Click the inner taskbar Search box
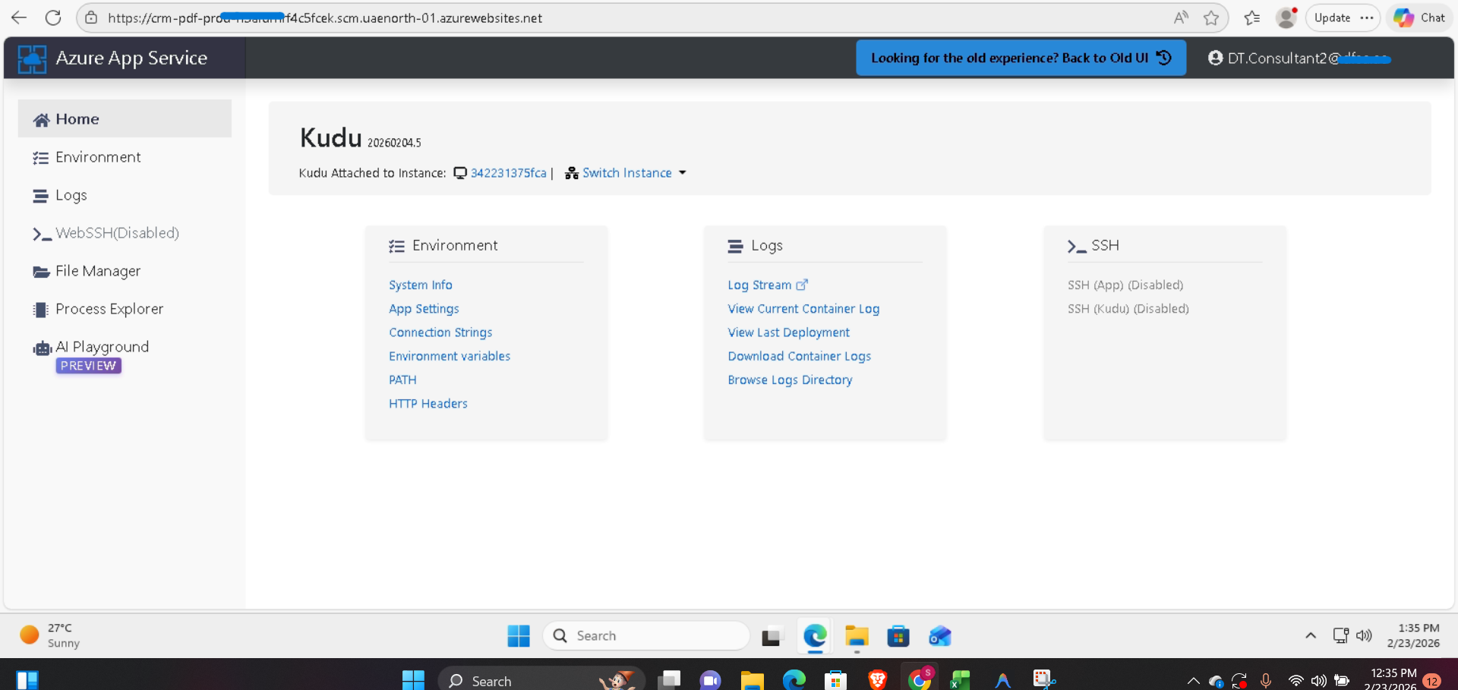Viewport: 1458px width, 690px height. click(x=647, y=635)
